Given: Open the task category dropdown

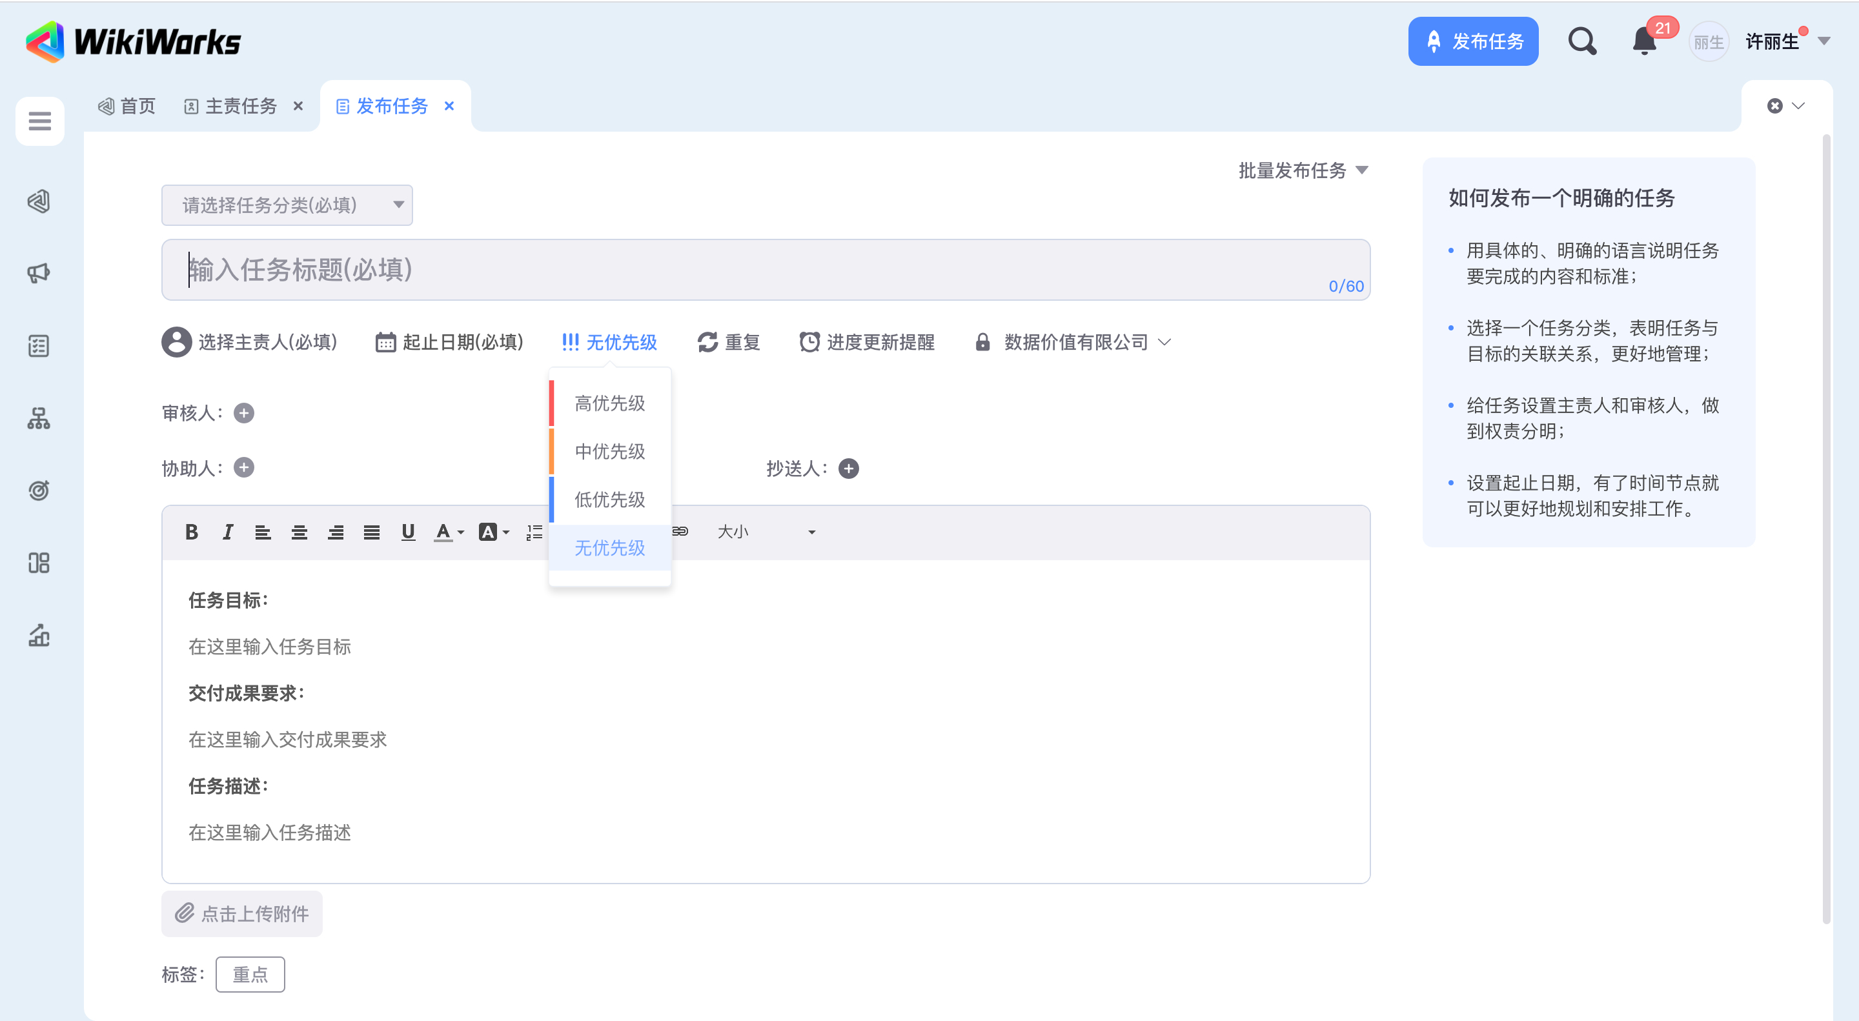Looking at the screenshot, I should (x=287, y=205).
